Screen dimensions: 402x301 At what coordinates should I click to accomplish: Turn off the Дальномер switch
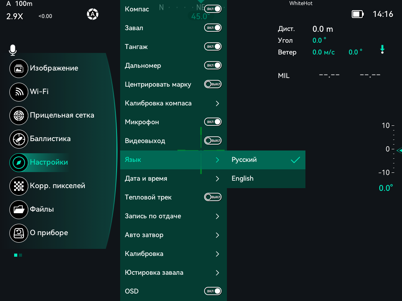tap(213, 65)
